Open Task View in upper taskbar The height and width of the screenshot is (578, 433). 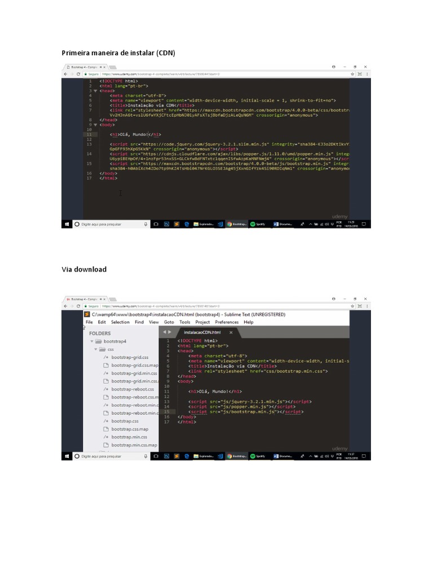(x=156, y=224)
